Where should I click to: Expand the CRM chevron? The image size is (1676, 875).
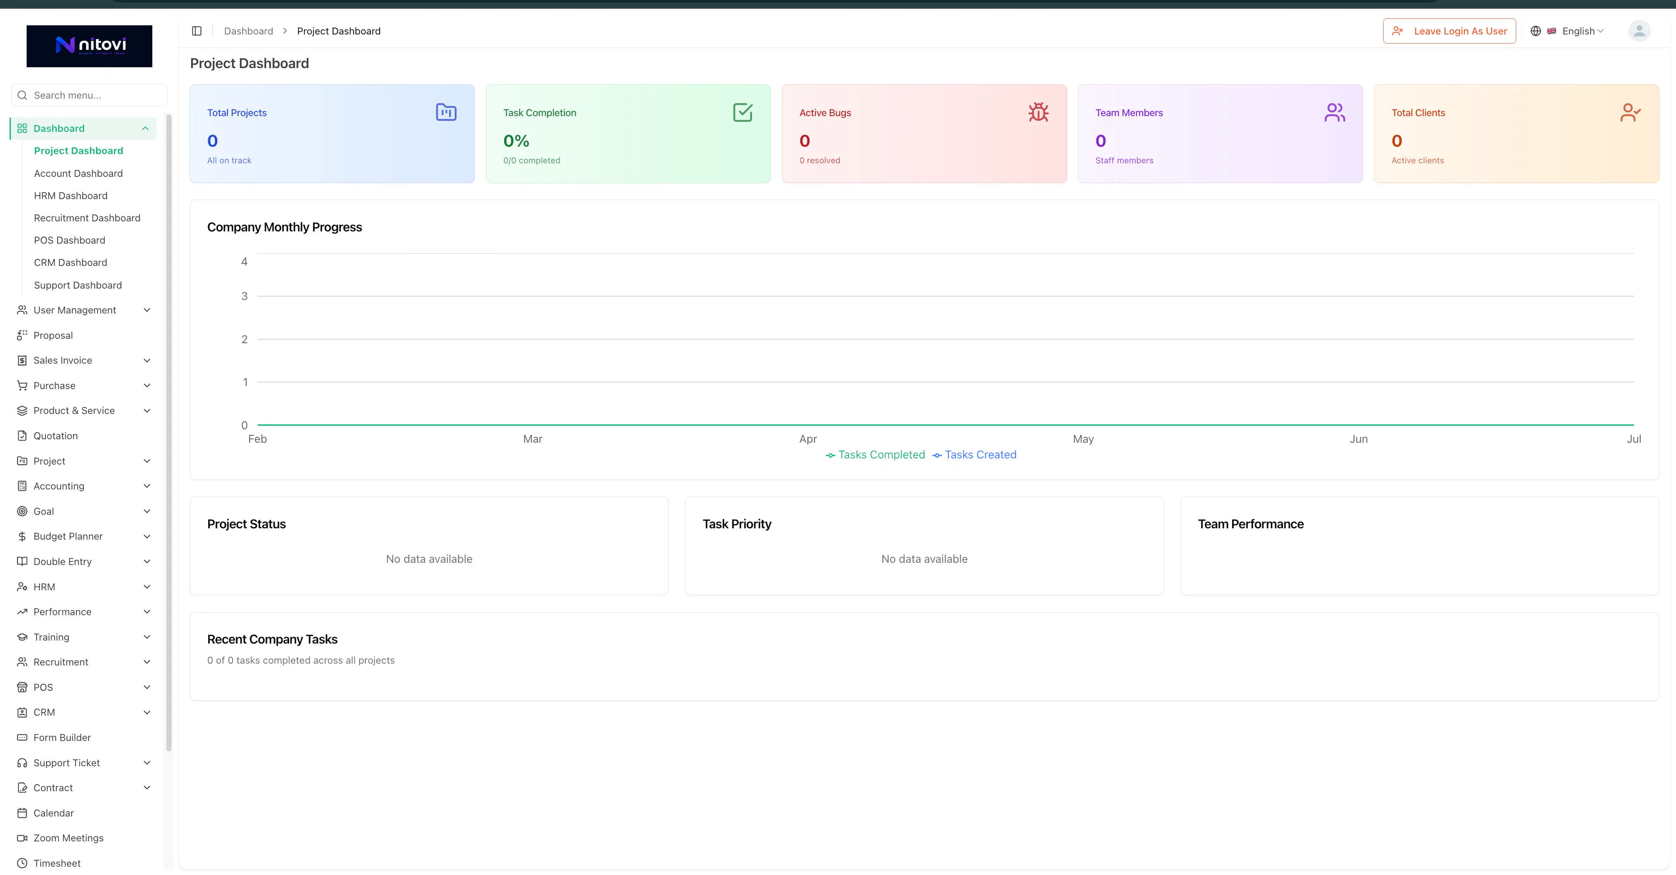pyautogui.click(x=147, y=713)
